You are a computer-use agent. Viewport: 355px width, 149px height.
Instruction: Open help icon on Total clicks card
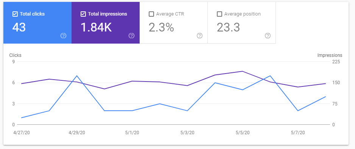(64, 36)
